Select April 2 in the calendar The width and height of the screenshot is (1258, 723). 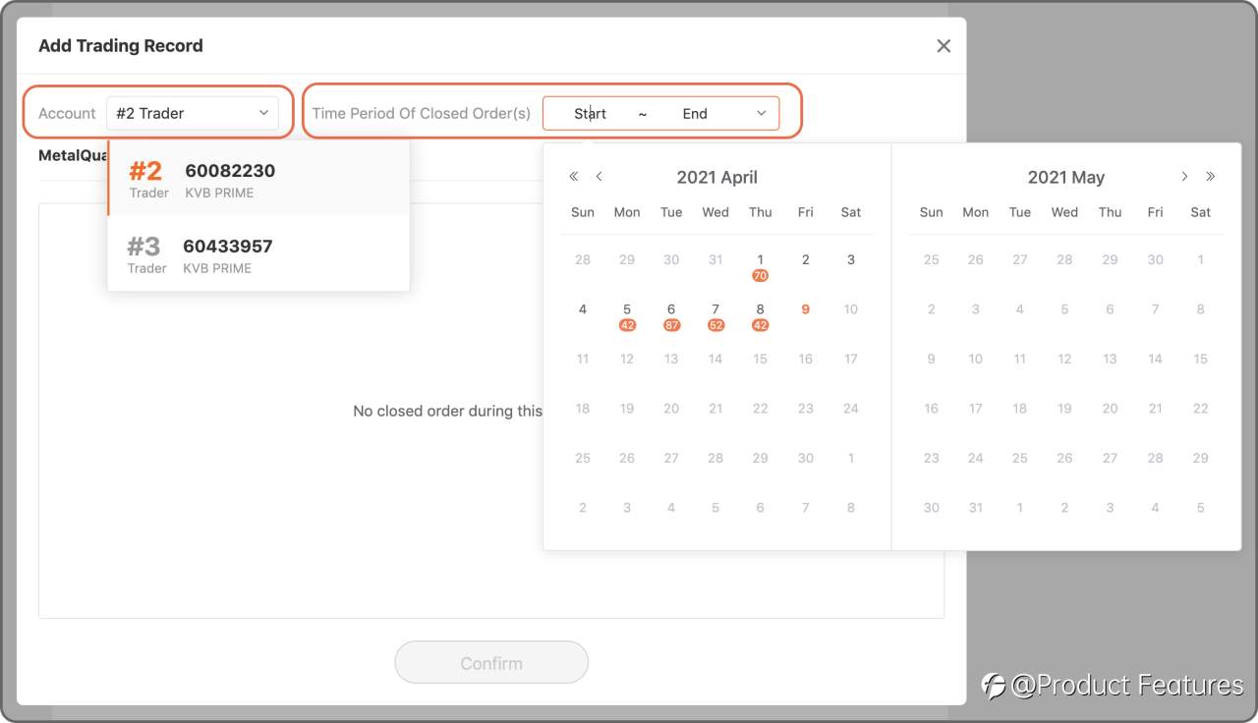pyautogui.click(x=805, y=260)
